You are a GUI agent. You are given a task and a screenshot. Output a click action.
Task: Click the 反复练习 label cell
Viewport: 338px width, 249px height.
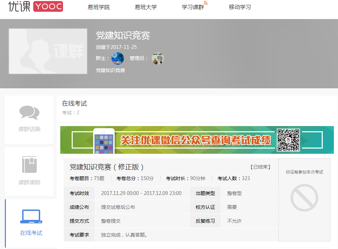coord(205,221)
